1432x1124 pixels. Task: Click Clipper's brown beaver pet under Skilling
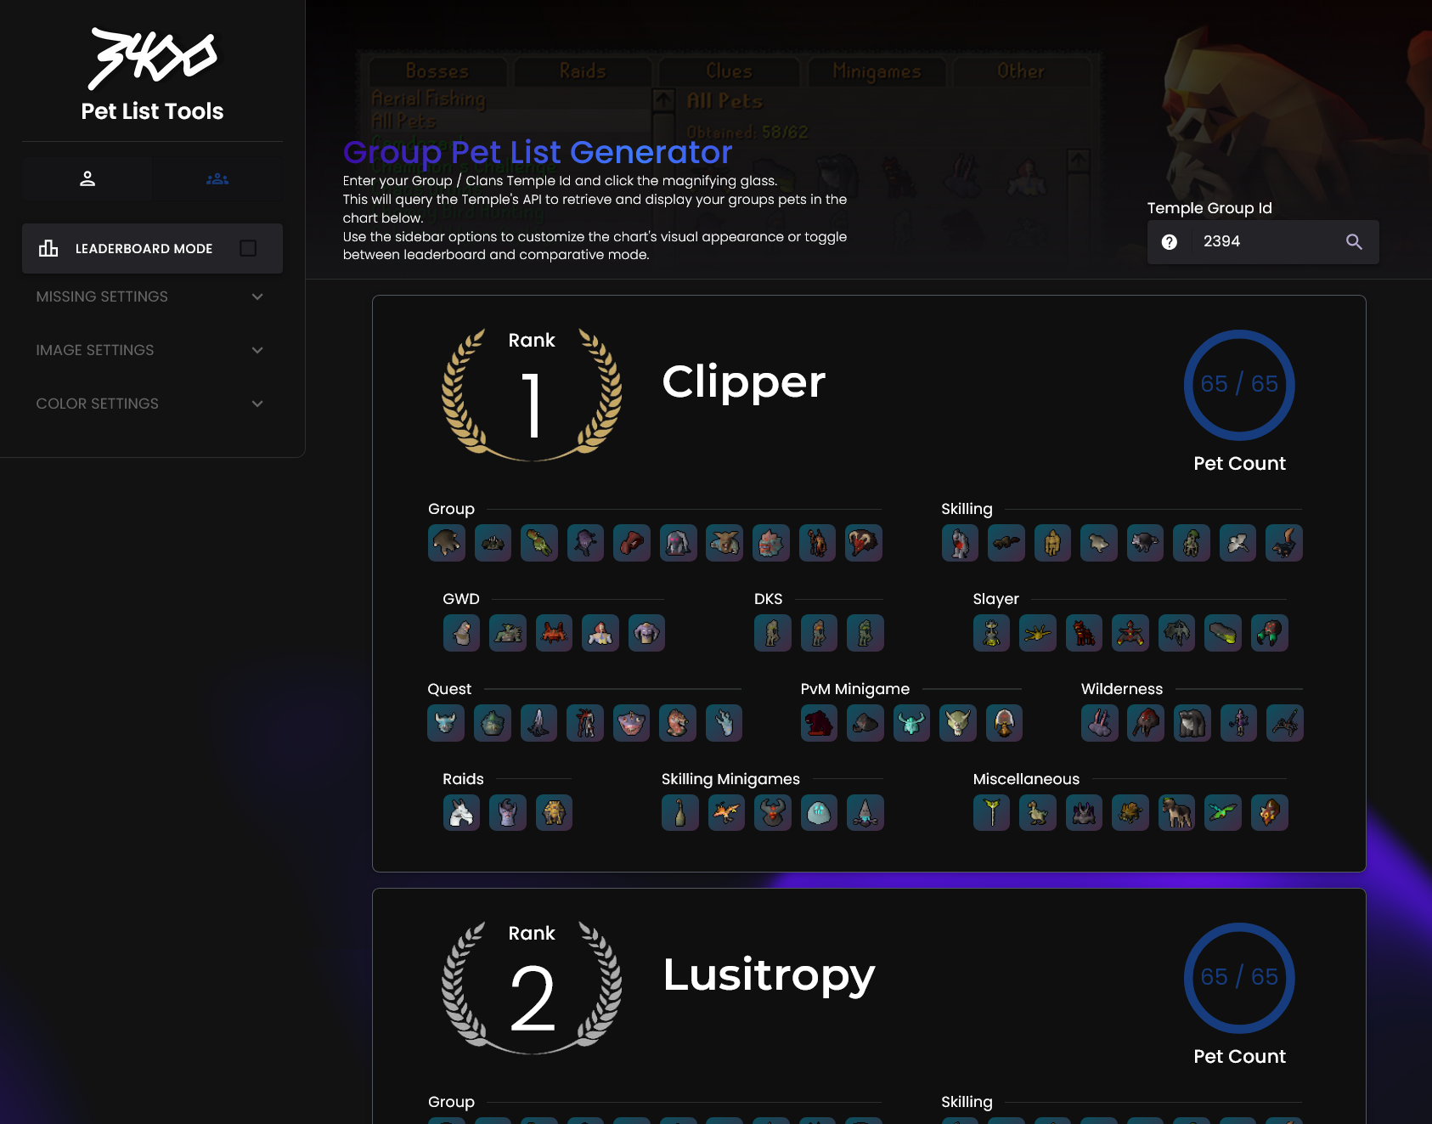pos(1006,543)
